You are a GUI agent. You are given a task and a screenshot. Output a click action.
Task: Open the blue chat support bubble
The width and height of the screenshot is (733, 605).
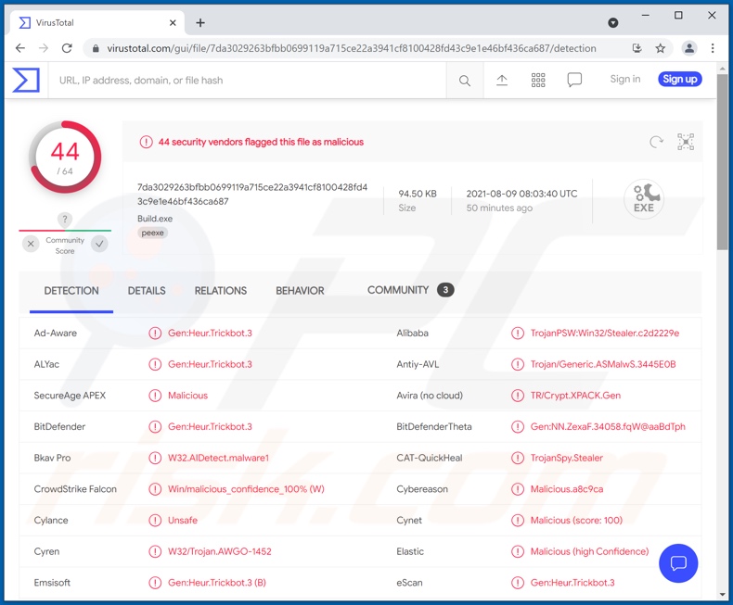tap(678, 562)
